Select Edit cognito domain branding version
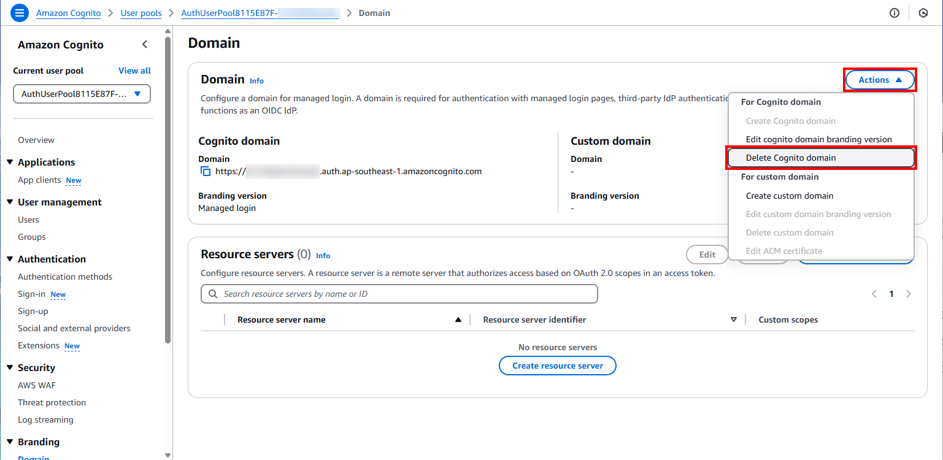The height and width of the screenshot is (460, 943). pyautogui.click(x=818, y=139)
